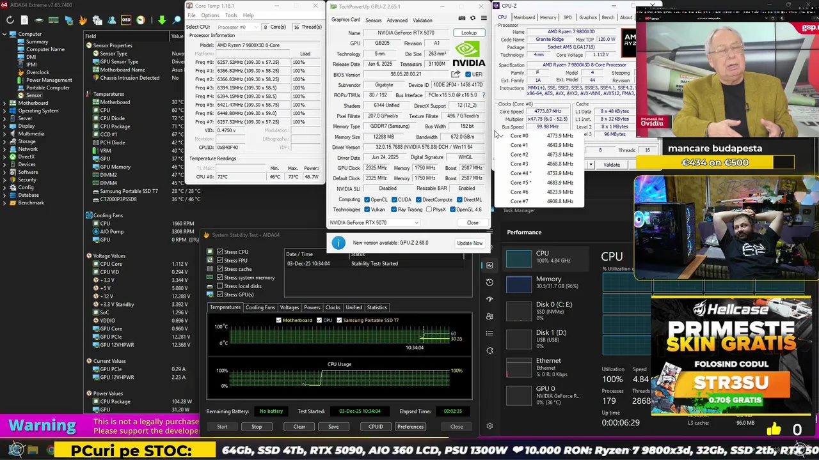Screen dimensions: 819x460
Task: Open the CPU-Z Memory tab
Action: tap(548, 17)
